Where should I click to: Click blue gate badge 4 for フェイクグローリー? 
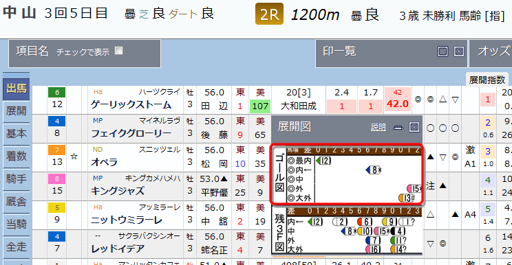tap(57, 121)
